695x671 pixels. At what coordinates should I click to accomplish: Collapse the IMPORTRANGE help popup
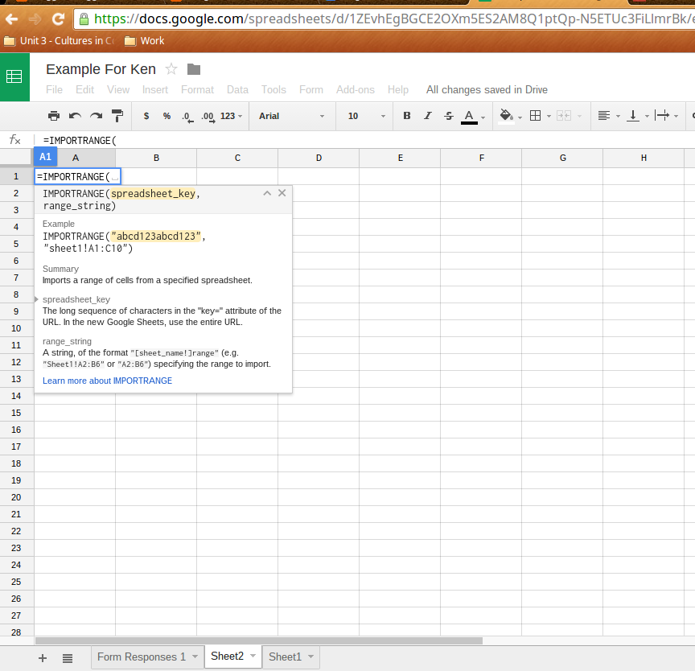coord(267,193)
